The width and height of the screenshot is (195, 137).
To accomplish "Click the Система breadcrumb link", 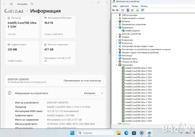I will [14, 11].
